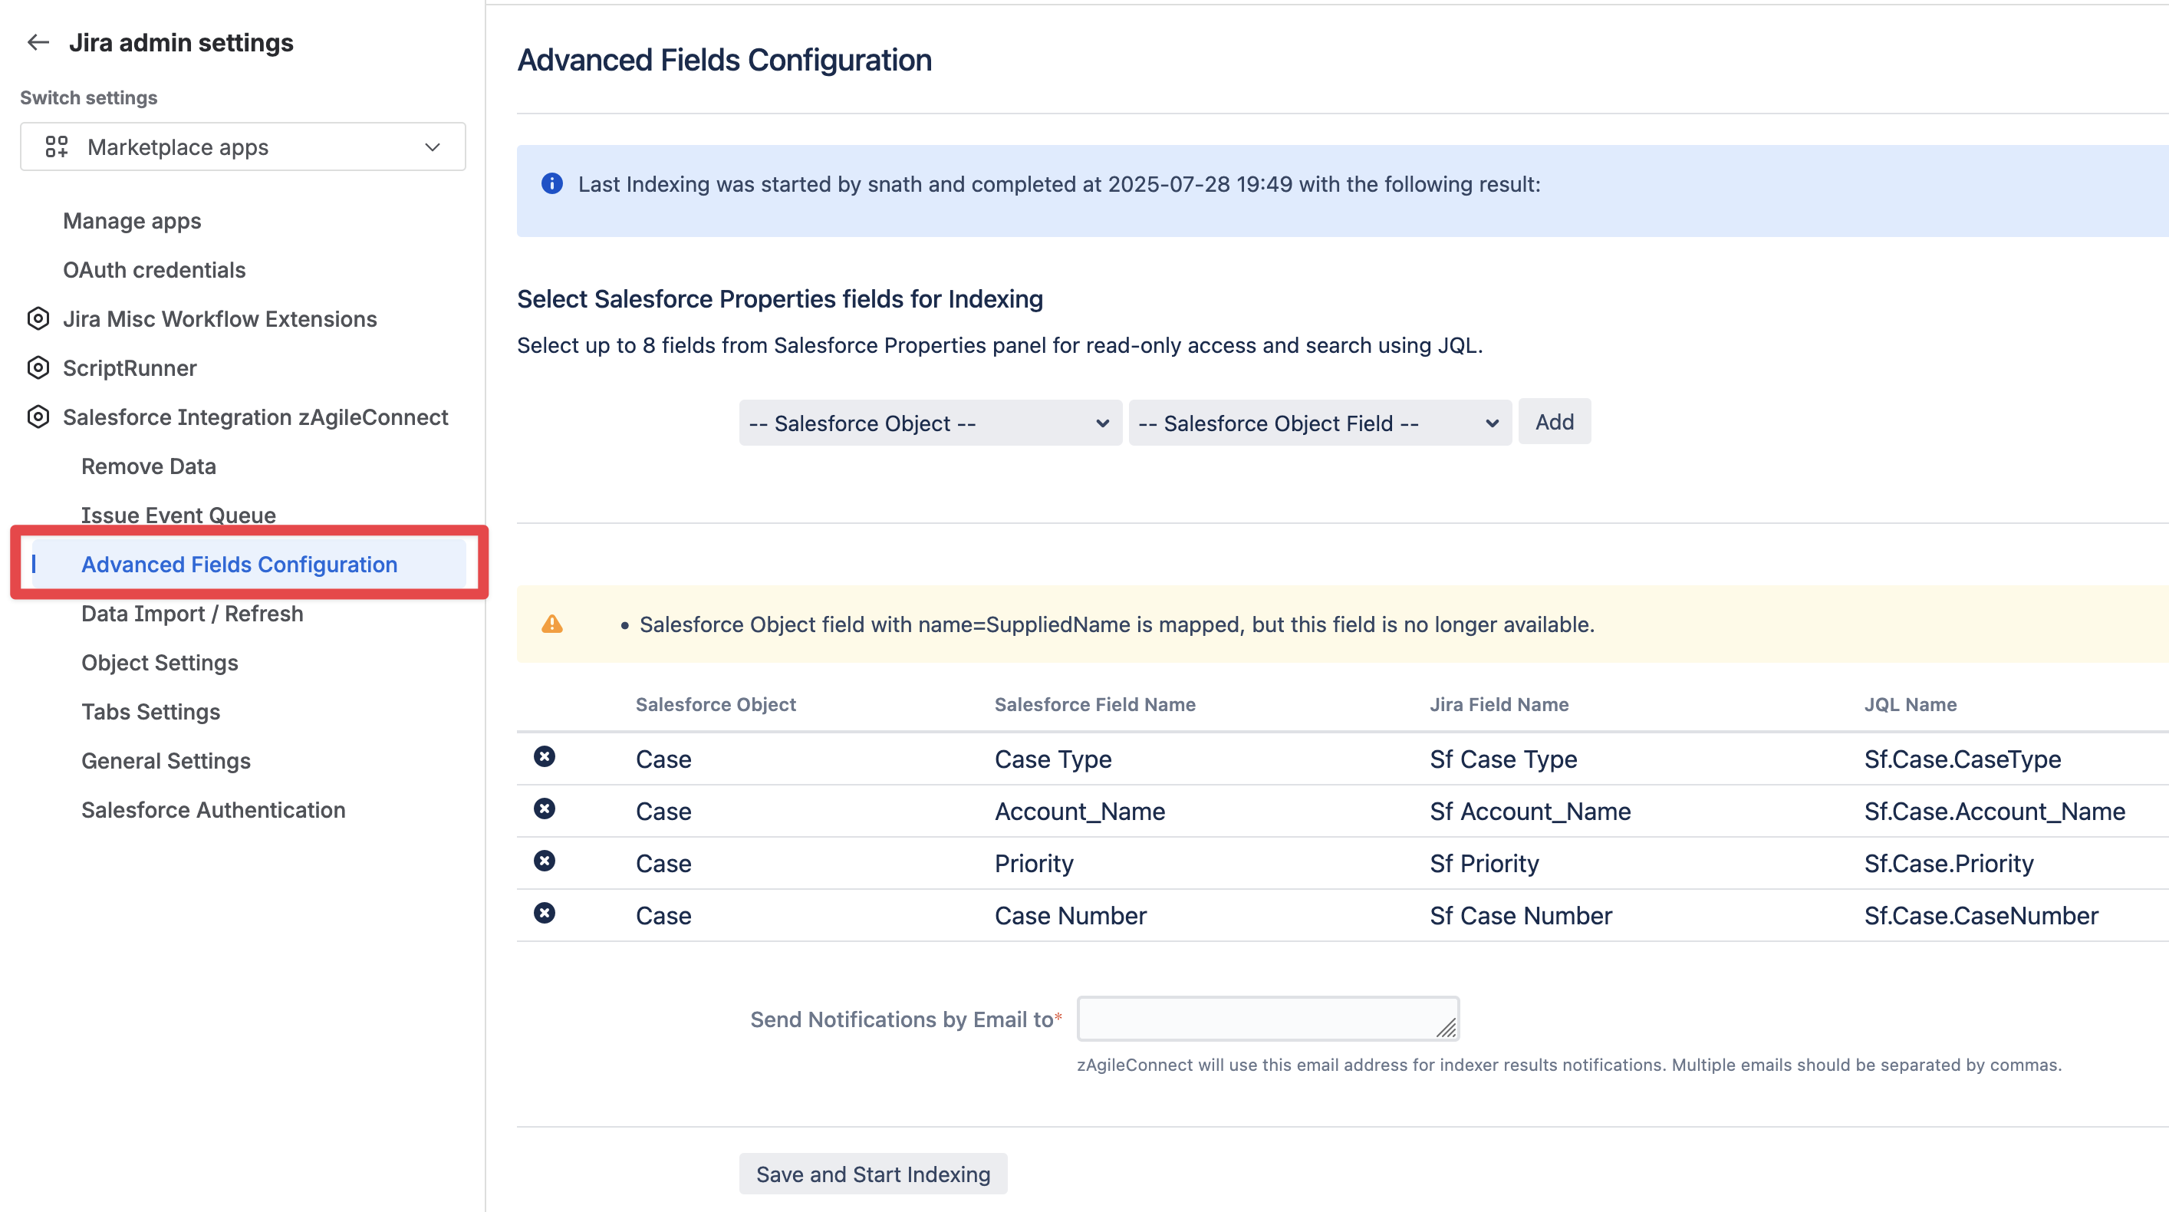Click the Sf Account_Name cell
The width and height of the screenshot is (2169, 1212).
click(1530, 811)
